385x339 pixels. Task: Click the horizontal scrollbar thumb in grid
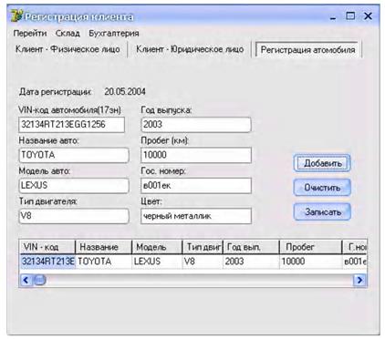point(39,280)
